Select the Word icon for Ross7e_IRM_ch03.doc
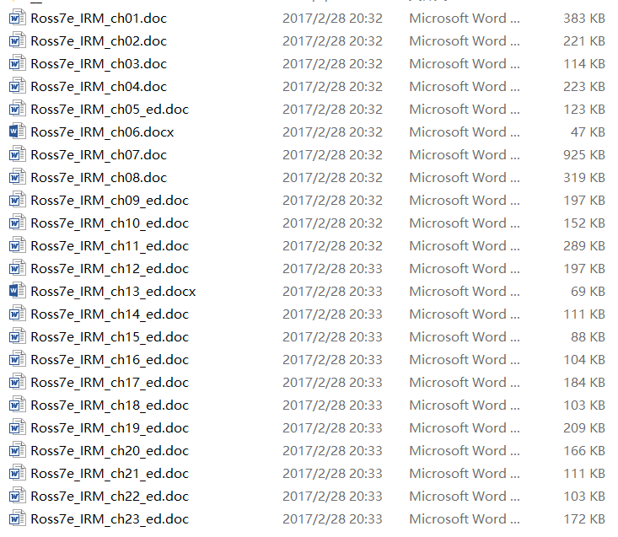Screen dimensions: 618x537 (18, 64)
